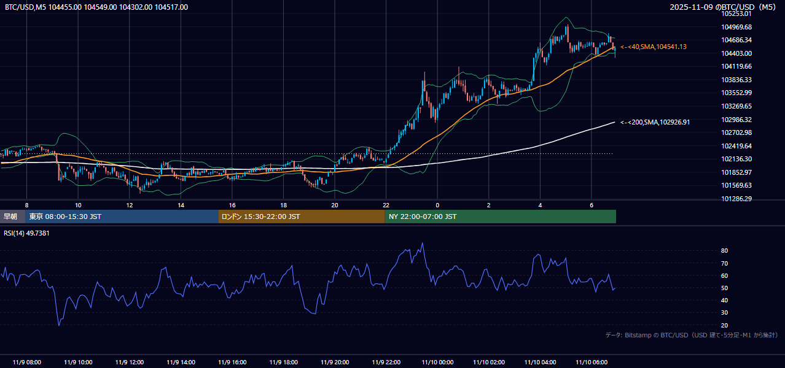
Task: Click price axis value 101852.97
Action: pos(737,172)
